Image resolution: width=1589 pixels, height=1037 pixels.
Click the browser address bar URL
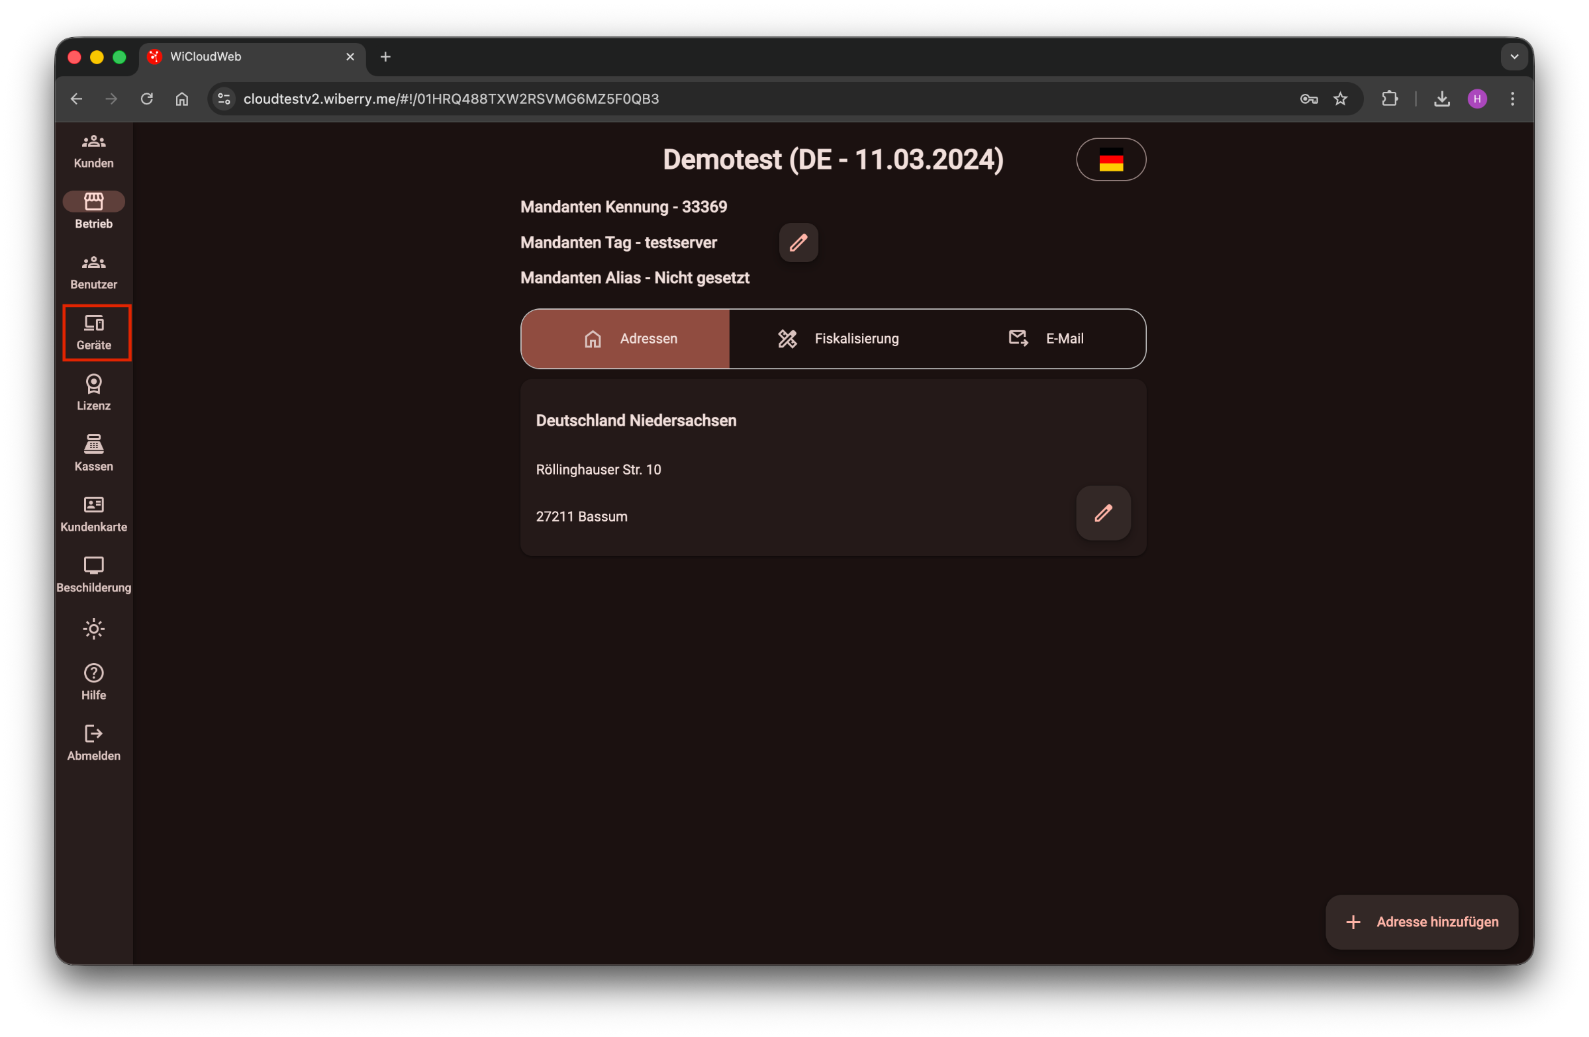click(451, 99)
